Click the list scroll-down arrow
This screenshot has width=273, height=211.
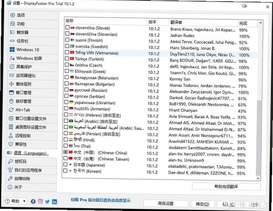[x=258, y=178]
